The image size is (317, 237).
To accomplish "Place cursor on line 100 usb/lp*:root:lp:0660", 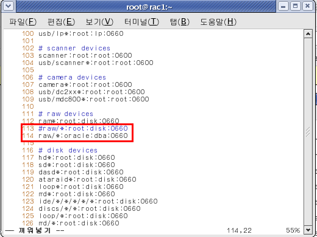I will [x=81, y=33].
